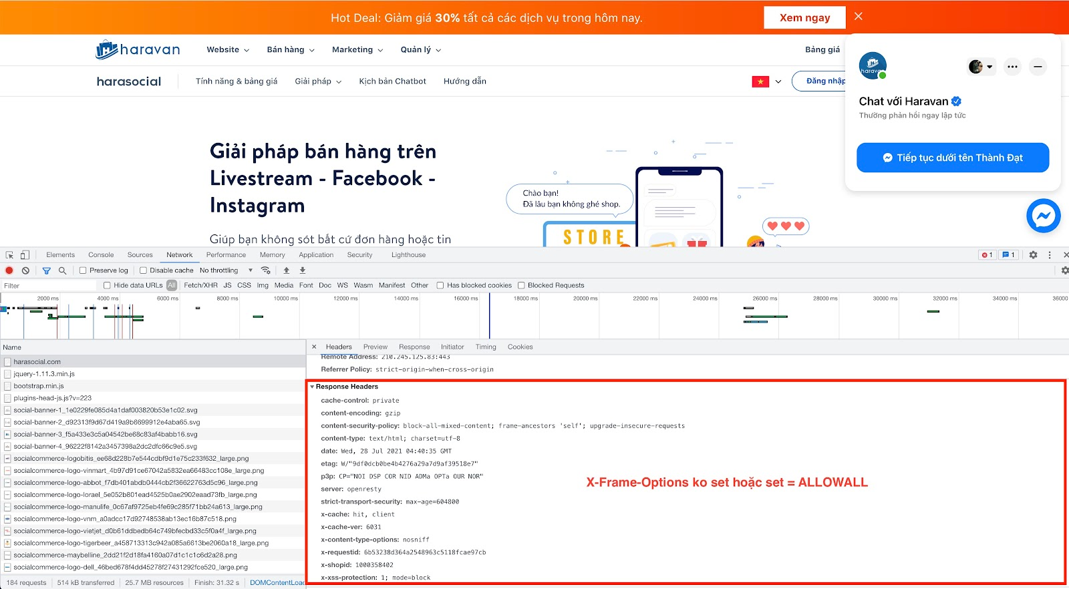Screen dimensions: 1069x589
Task: Select the bootstrap.min.js request
Action: pyautogui.click(x=152, y=386)
